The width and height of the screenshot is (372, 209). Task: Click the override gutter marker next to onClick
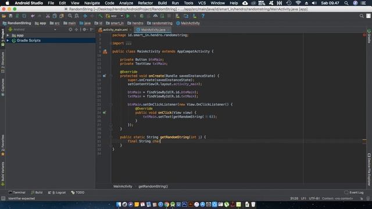pyautogui.click(x=104, y=113)
